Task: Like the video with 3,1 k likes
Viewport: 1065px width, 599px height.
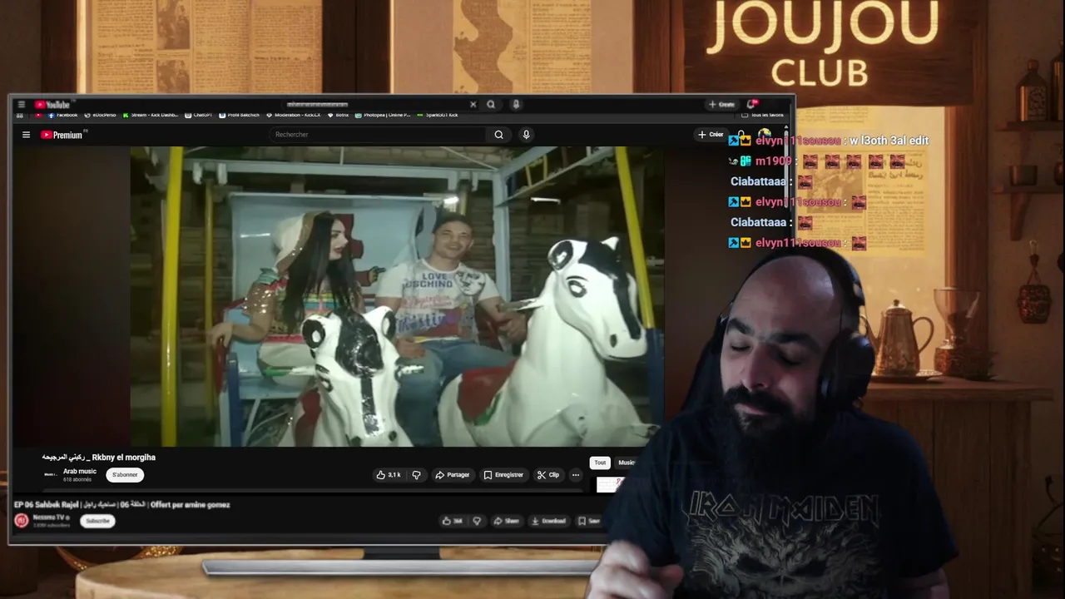Action: pyautogui.click(x=389, y=475)
